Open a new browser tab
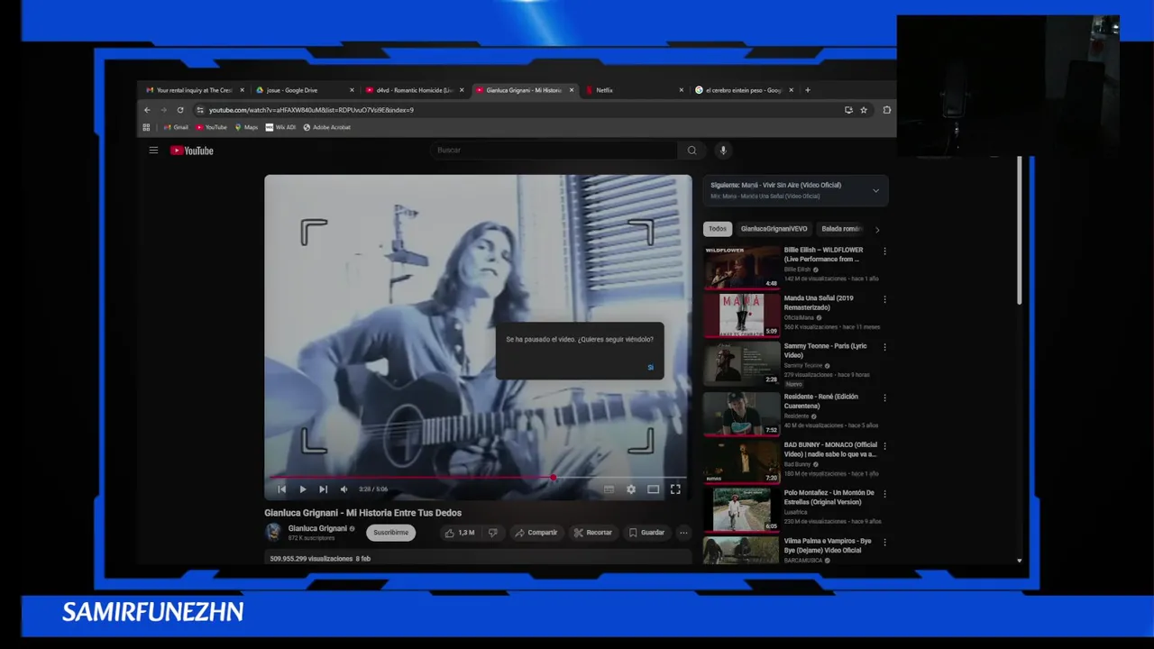This screenshot has width=1154, height=649. (807, 90)
